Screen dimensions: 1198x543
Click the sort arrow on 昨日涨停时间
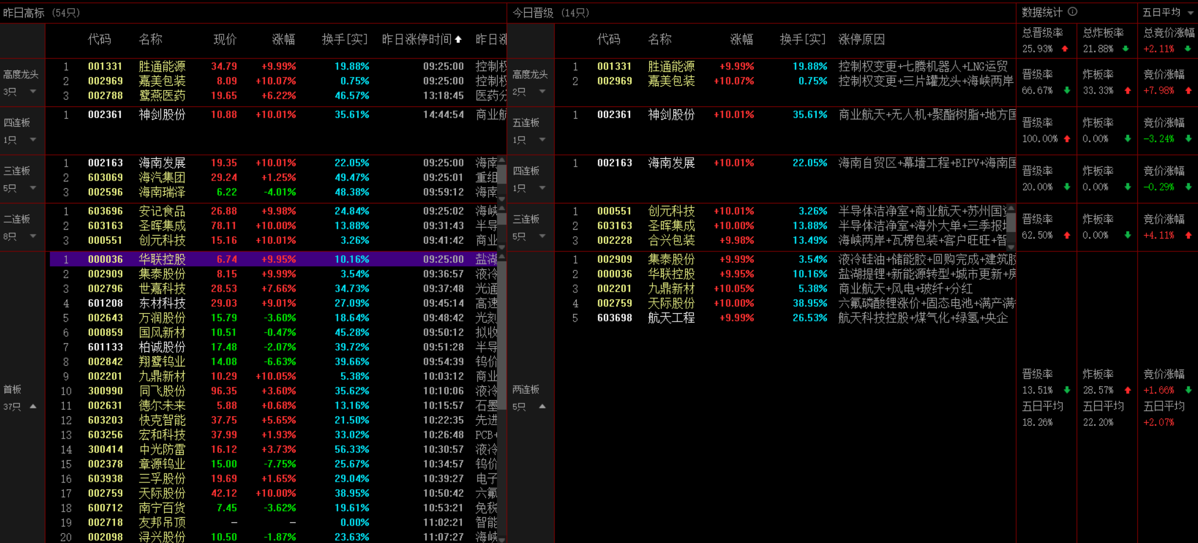tap(458, 40)
